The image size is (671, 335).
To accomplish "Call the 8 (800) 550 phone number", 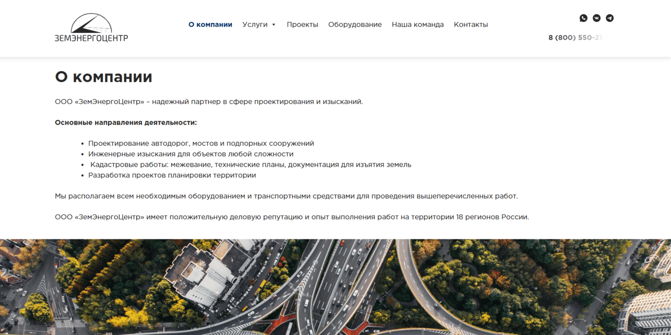I will coord(577,37).
